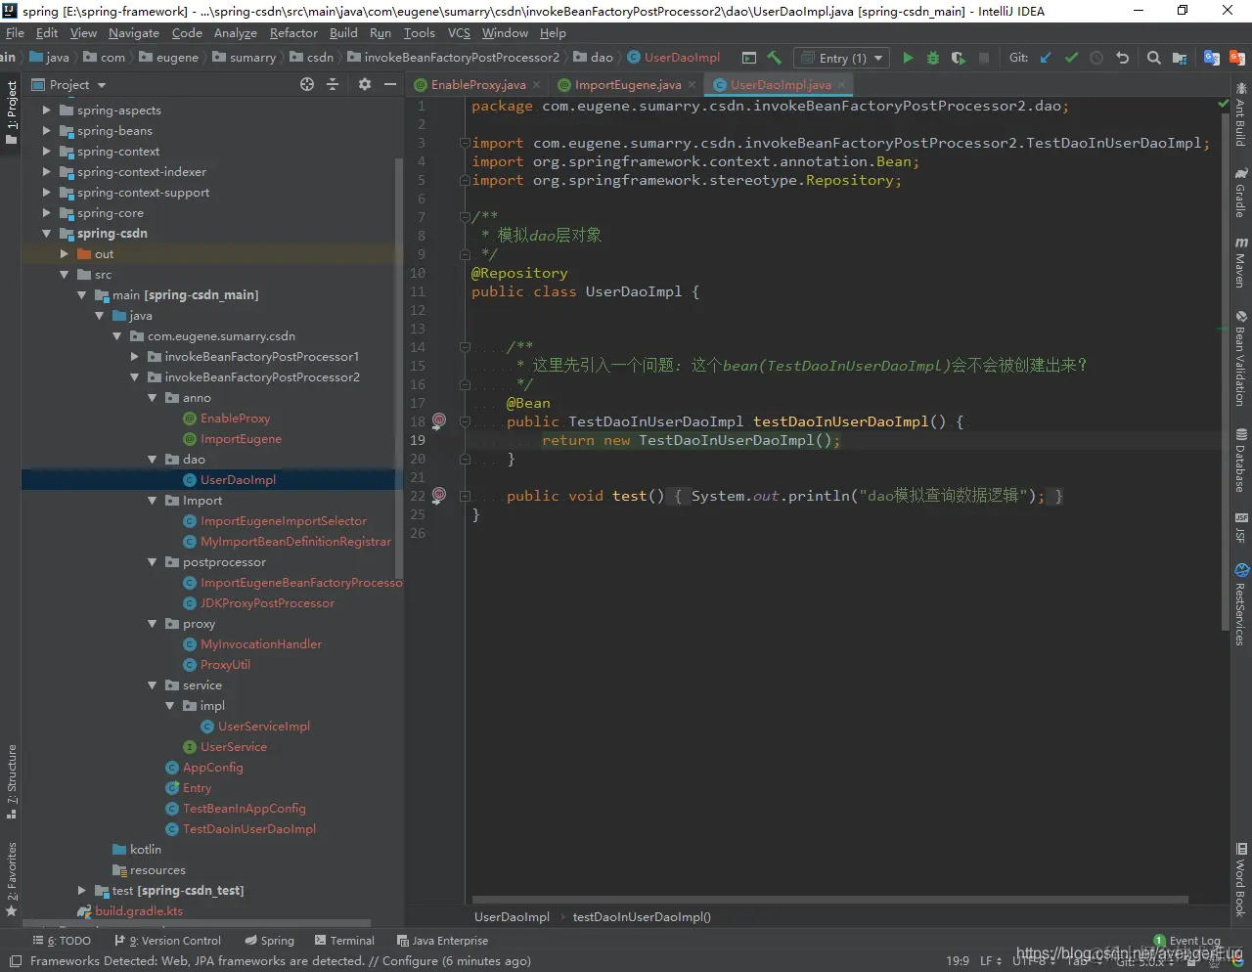
Task: Commit changes with the green checkmark icon
Action: [1071, 59]
